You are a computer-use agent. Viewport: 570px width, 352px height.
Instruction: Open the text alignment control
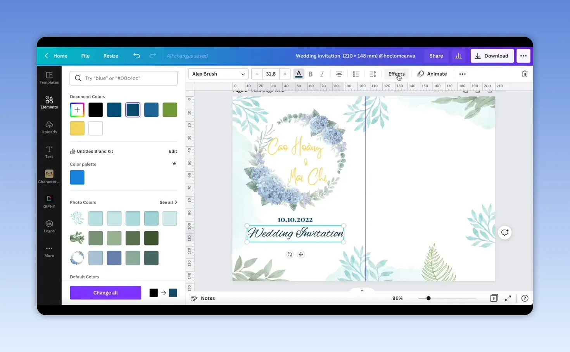339,74
